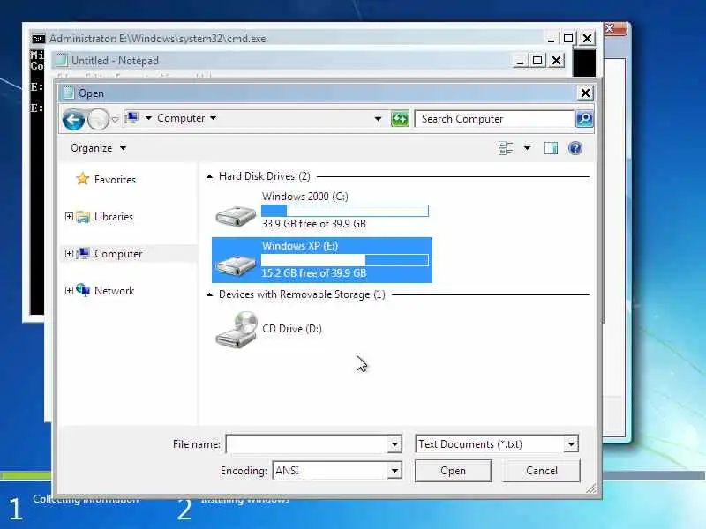Click the Search Computer input field
This screenshot has width=706, height=529.
[494, 119]
